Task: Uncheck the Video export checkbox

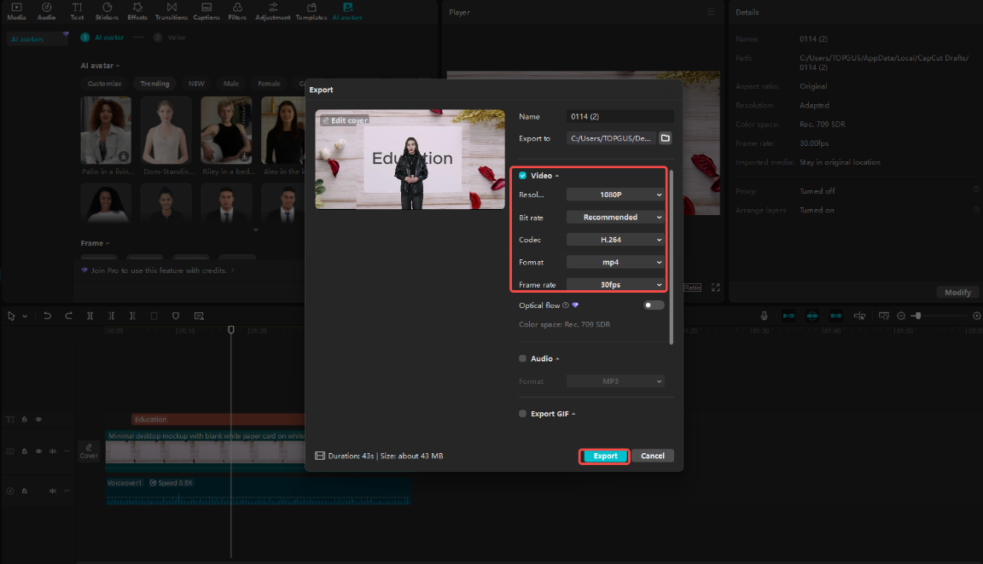Action: point(522,176)
